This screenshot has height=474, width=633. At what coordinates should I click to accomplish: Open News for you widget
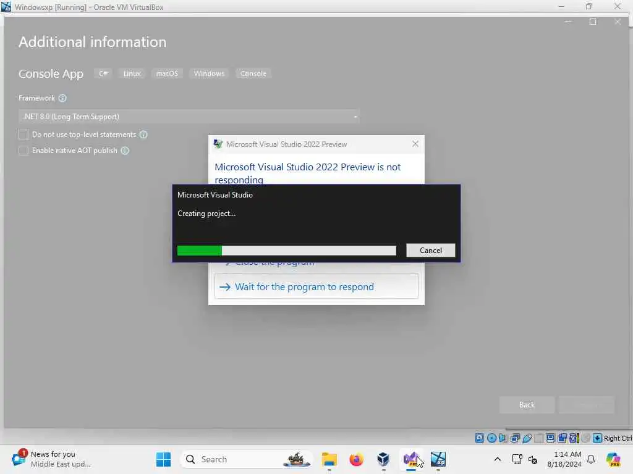click(x=51, y=459)
